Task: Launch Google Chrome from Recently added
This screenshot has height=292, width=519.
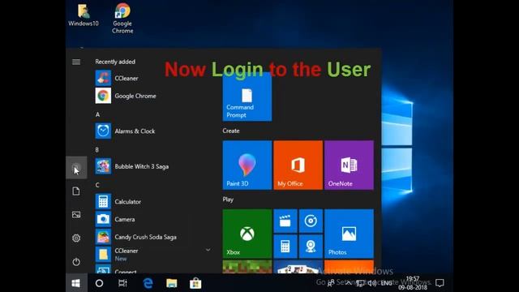Action: pos(126,96)
